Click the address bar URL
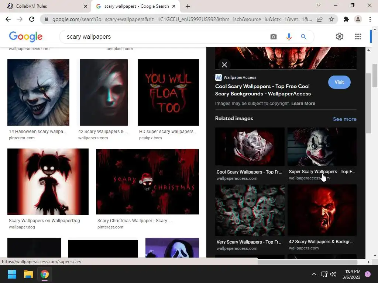This screenshot has height=283, width=378. 182,19
